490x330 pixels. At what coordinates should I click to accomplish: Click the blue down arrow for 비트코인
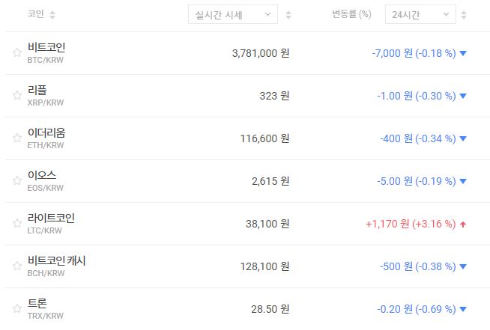463,53
